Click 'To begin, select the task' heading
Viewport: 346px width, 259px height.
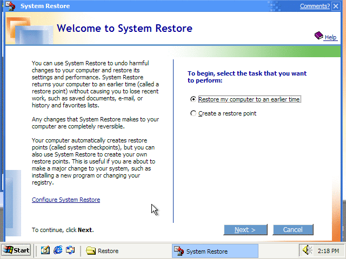(247, 77)
